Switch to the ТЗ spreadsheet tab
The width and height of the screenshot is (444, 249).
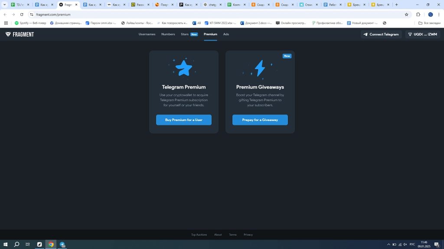coord(20,4)
